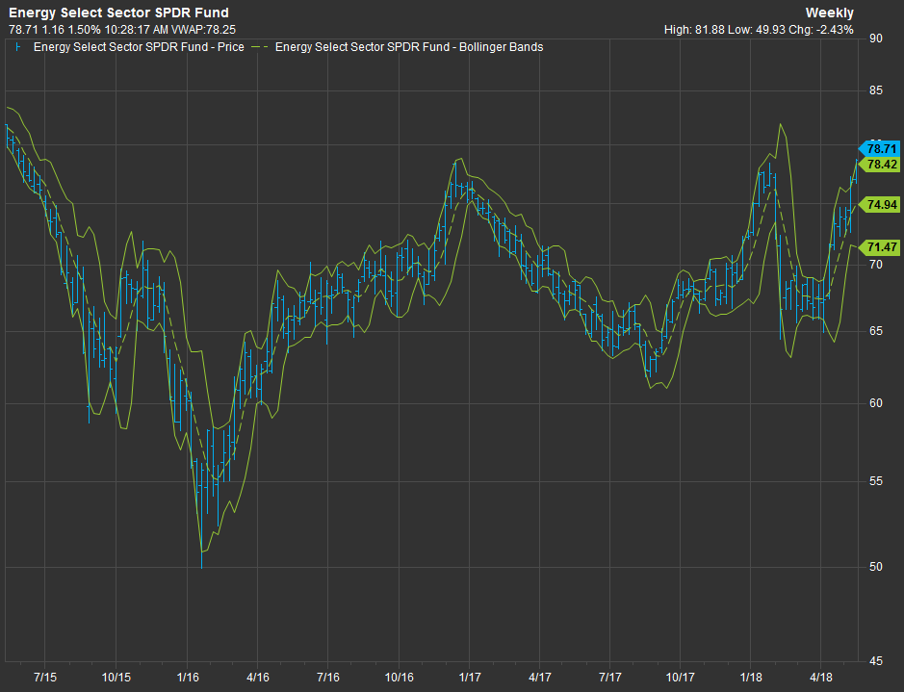Viewport: 904px width, 692px height.
Task: Select the blue 78.71 current price tag
Action: point(880,148)
